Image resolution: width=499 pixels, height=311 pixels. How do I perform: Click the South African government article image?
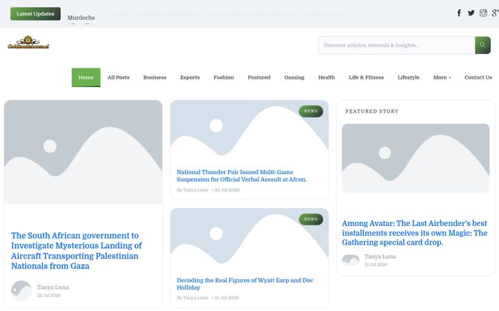[x=83, y=152]
